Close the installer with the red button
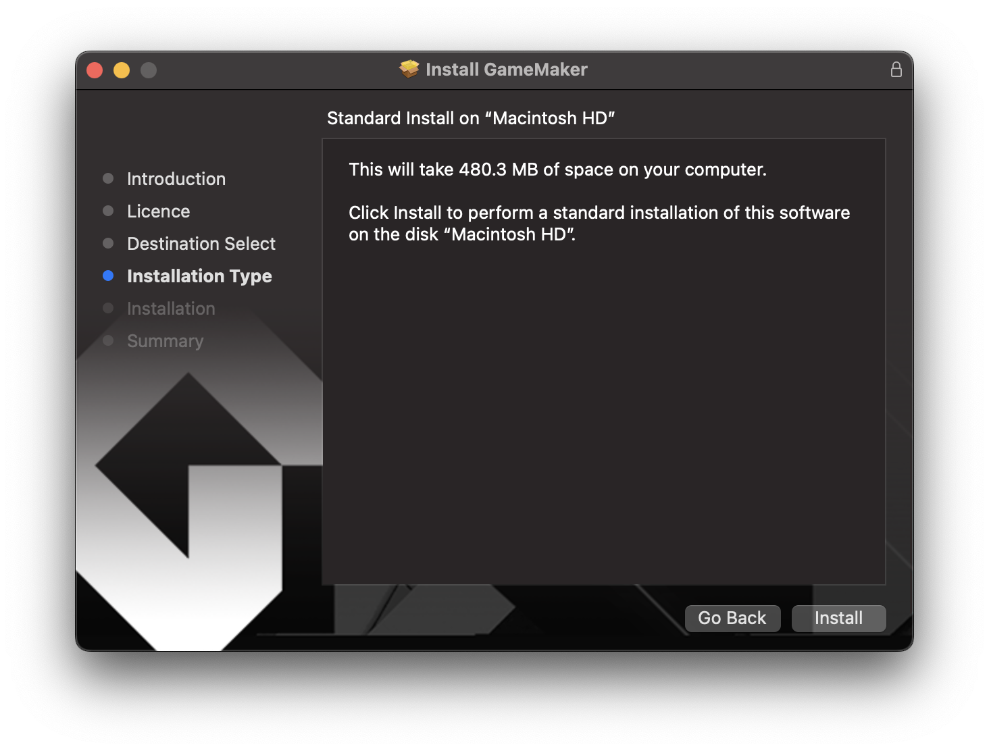The width and height of the screenshot is (989, 751). coord(95,70)
